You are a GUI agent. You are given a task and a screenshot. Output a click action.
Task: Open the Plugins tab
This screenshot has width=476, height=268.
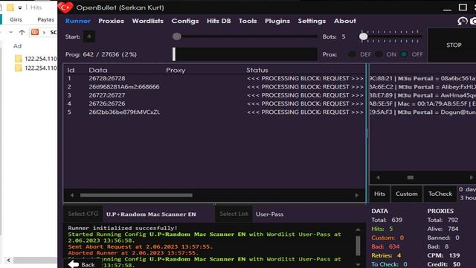click(x=277, y=21)
